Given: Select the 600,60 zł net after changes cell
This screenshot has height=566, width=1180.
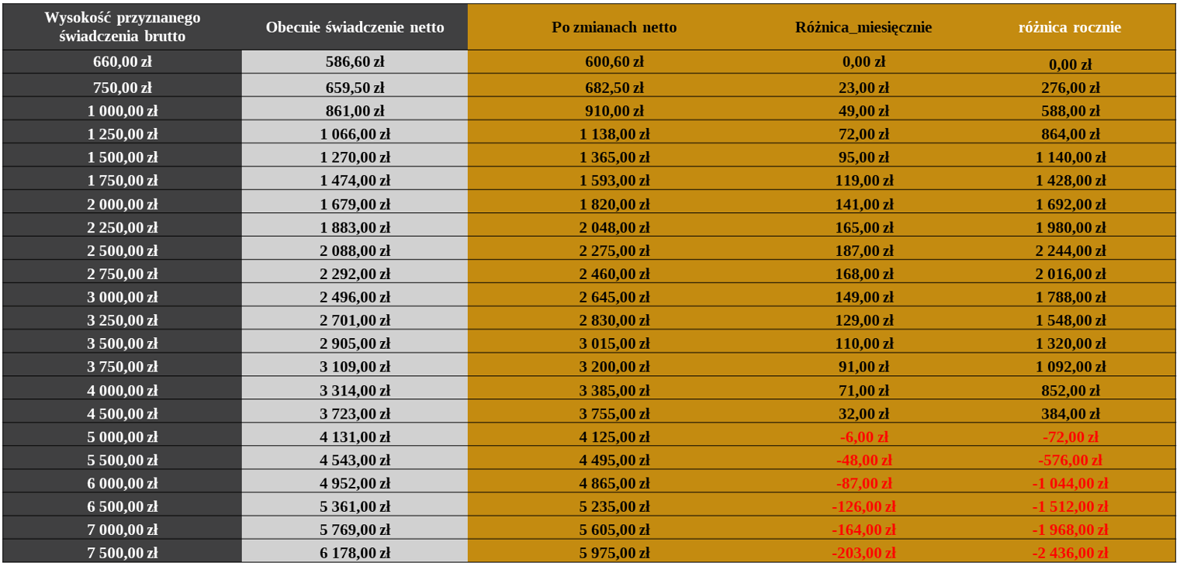Looking at the screenshot, I should (x=614, y=62).
